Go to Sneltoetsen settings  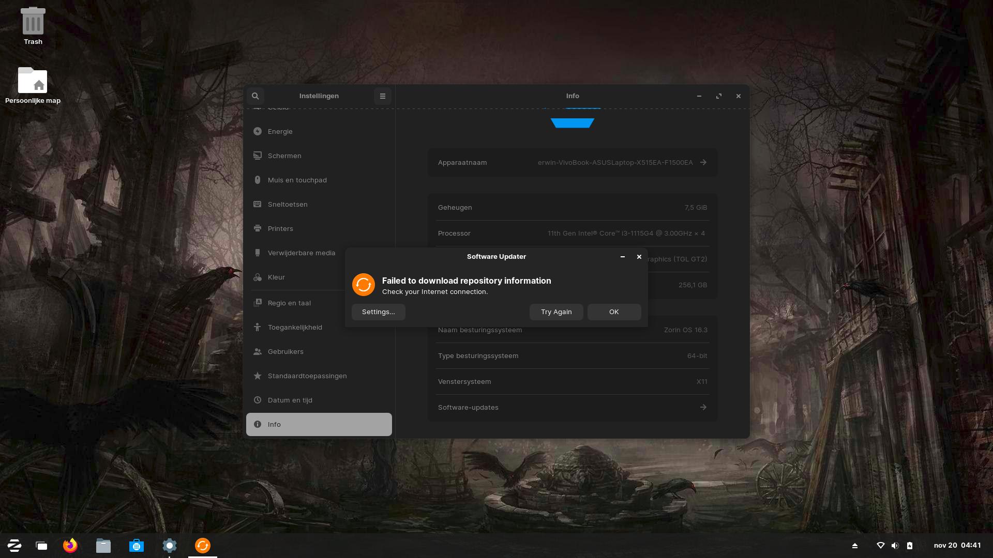click(319, 205)
